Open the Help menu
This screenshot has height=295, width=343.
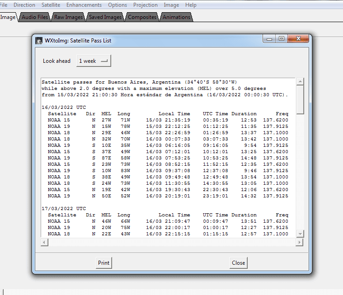pos(191,5)
